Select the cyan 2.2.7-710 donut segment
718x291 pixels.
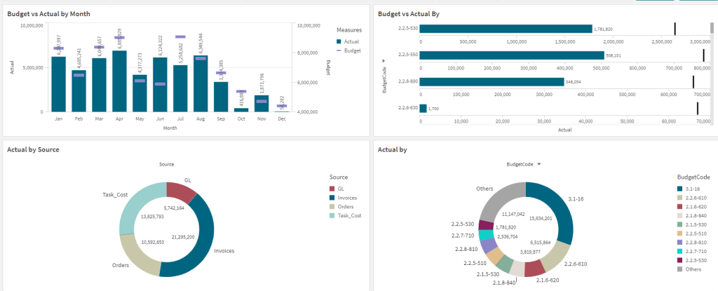(486, 235)
